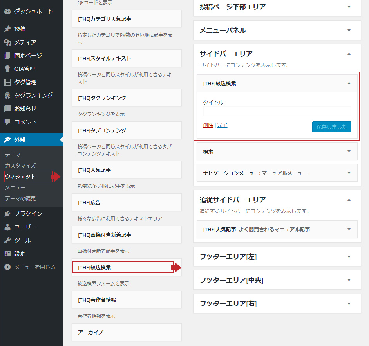Click the speech bubble コメント icon
Screen dimensions: 369x346
[7, 122]
